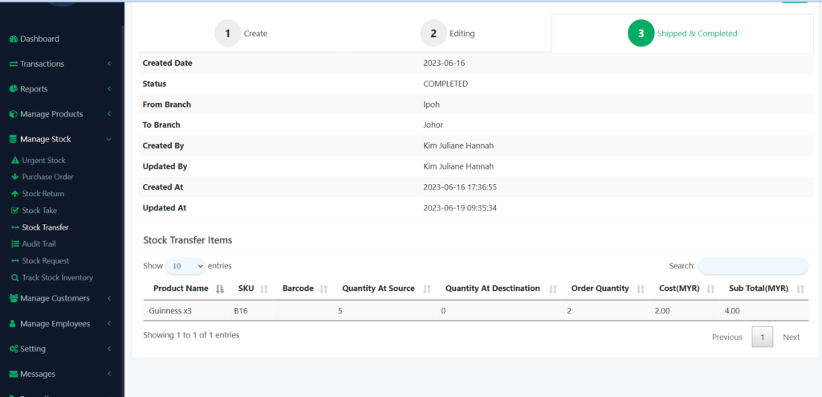Select the Shipped & Completed step tab
The image size is (822, 397).
click(682, 34)
